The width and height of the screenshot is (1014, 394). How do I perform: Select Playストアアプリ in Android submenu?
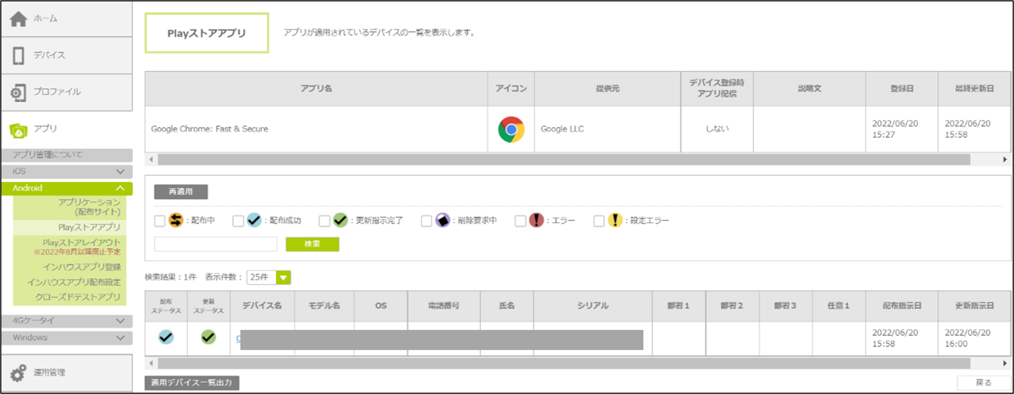tap(89, 227)
